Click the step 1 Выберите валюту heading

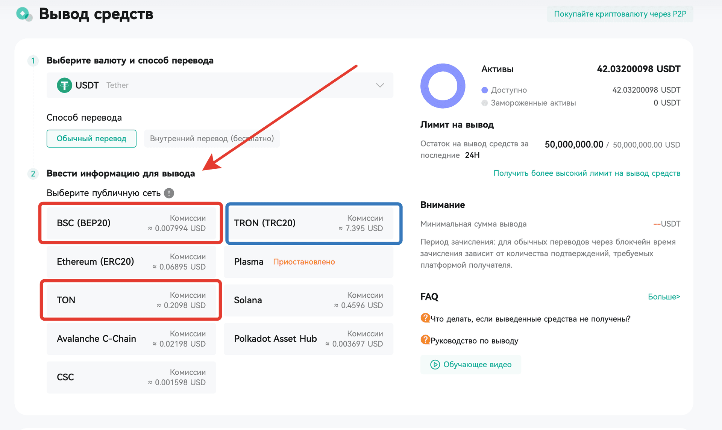click(130, 61)
